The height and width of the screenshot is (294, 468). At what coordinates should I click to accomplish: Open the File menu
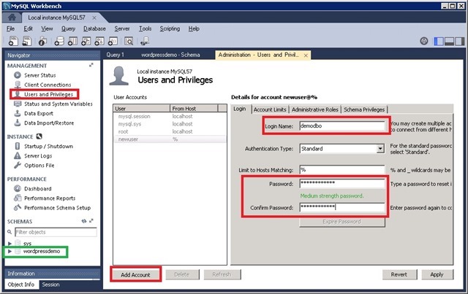coord(10,28)
